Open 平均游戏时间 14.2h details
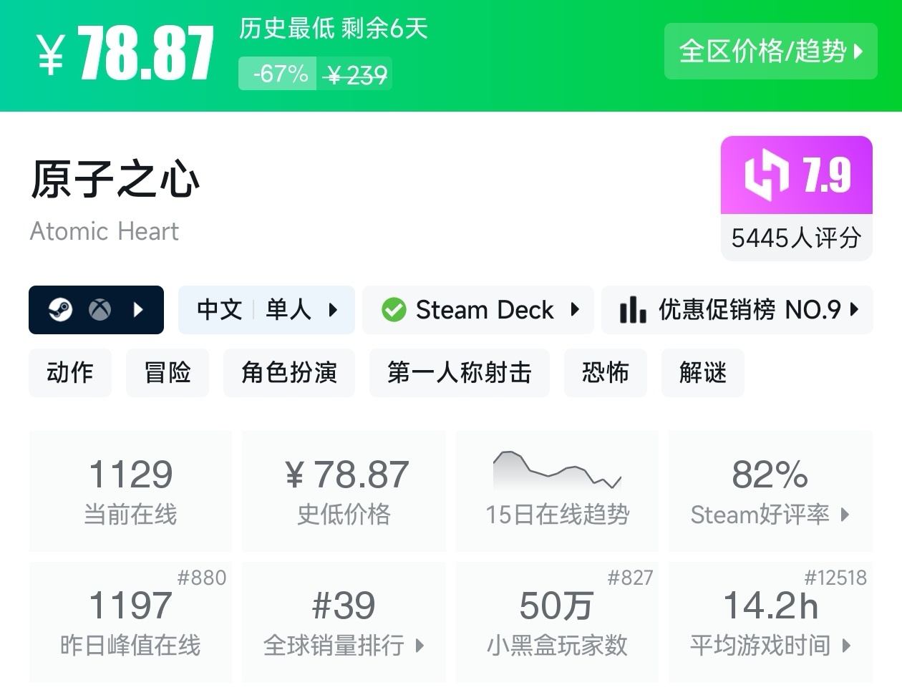This screenshot has height=690, width=902. coord(770,622)
